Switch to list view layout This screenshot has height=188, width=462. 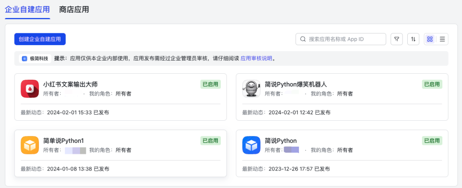[442, 39]
